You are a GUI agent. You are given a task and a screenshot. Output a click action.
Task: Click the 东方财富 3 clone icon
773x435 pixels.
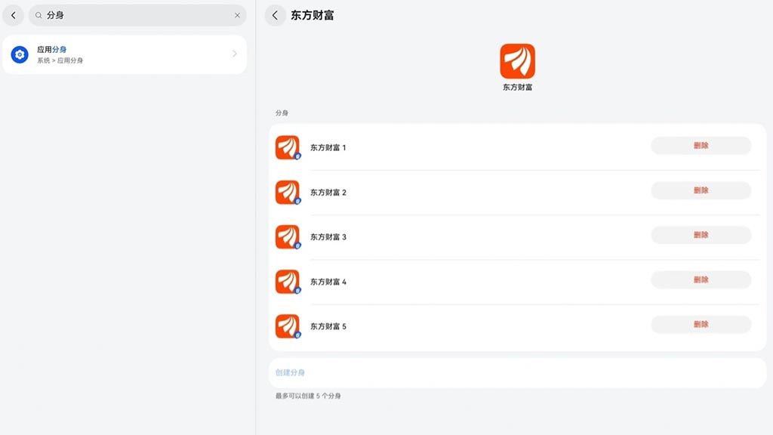[x=288, y=236]
